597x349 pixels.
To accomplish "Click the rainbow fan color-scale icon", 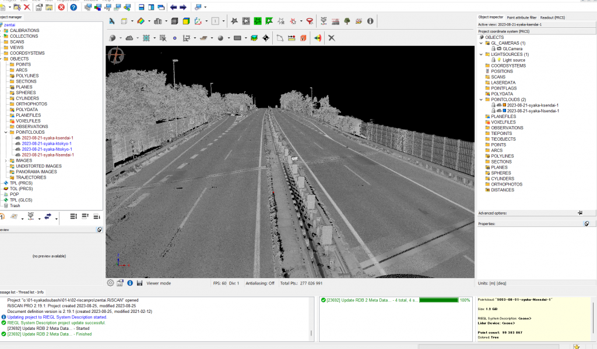I will pos(318,38).
